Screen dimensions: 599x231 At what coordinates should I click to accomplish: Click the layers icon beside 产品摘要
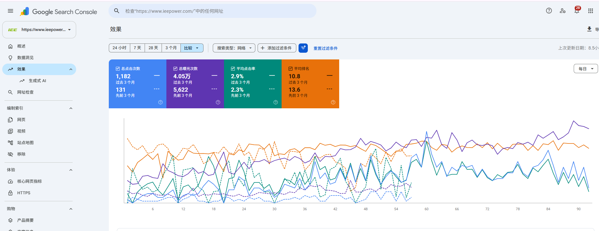click(x=11, y=220)
